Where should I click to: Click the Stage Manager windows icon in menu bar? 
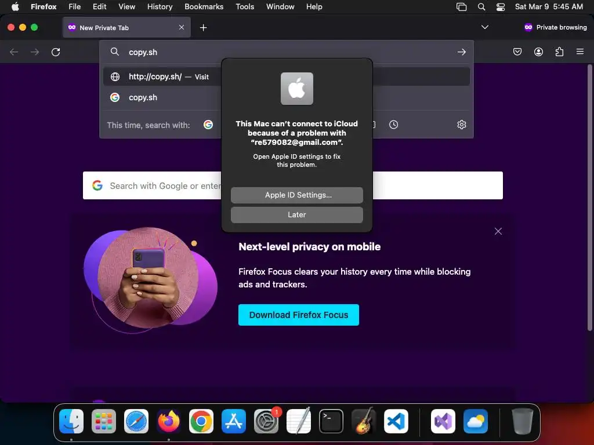(x=461, y=6)
